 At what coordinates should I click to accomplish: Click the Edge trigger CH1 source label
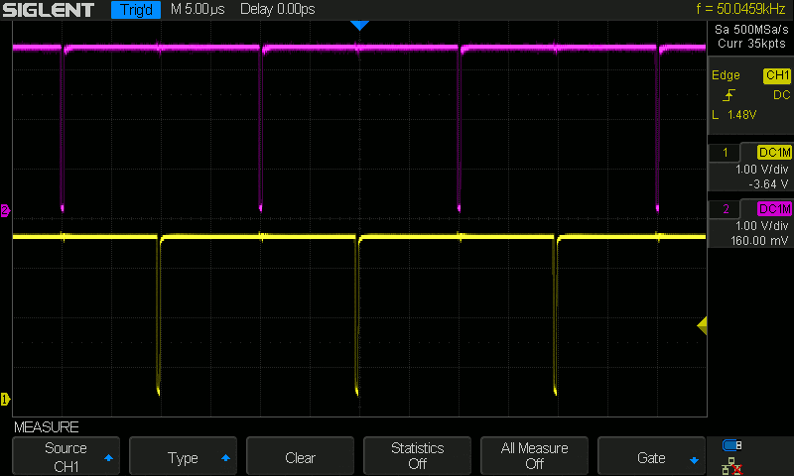click(776, 75)
